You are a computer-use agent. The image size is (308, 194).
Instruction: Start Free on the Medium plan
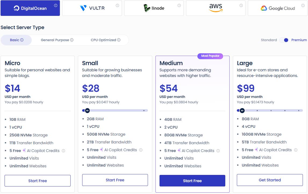tap(192, 181)
